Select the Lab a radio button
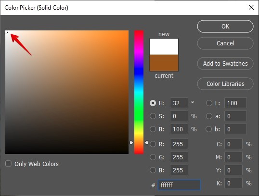This screenshot has height=196, width=259. (x=209, y=116)
